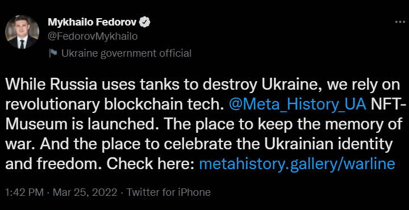Follow the metahistory.gallery/warline link
This screenshot has height=210, width=409.
click(x=297, y=164)
